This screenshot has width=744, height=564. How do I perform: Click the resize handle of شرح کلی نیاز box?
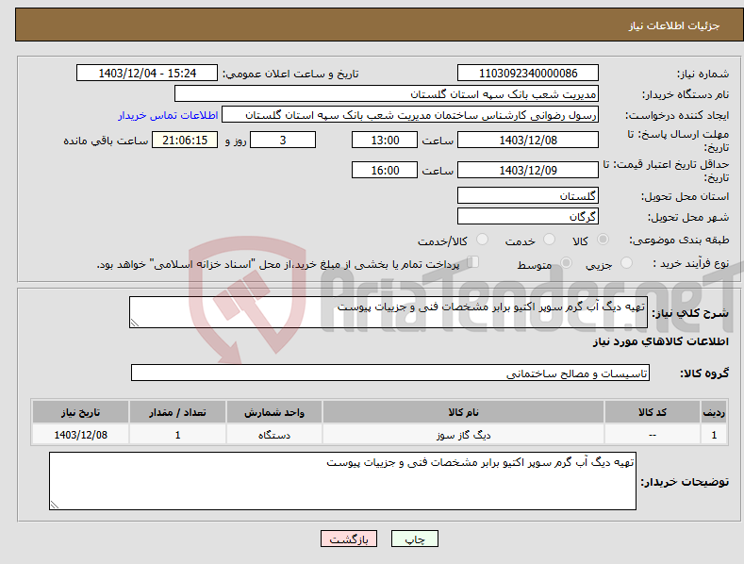135,323
